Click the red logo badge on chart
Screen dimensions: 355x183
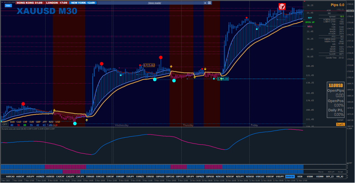tap(282, 7)
